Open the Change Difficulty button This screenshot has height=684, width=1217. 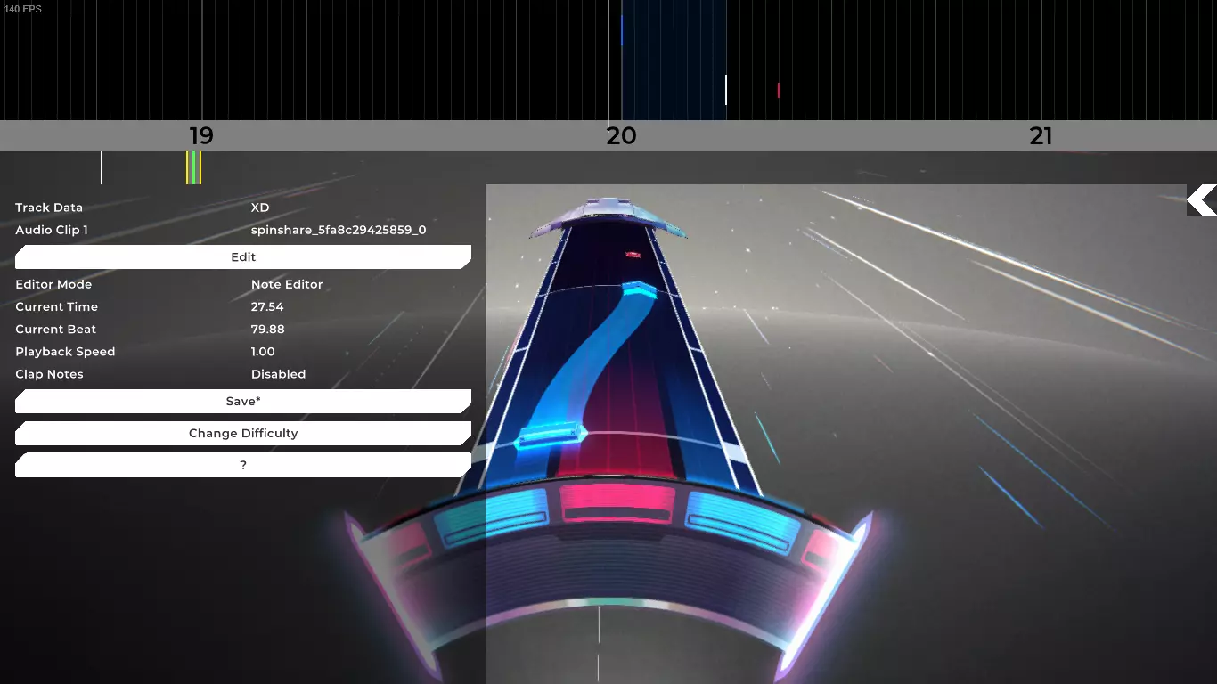tap(243, 433)
